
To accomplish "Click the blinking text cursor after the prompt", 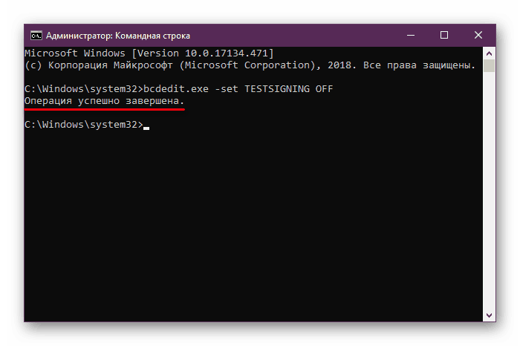I will [x=146, y=128].
